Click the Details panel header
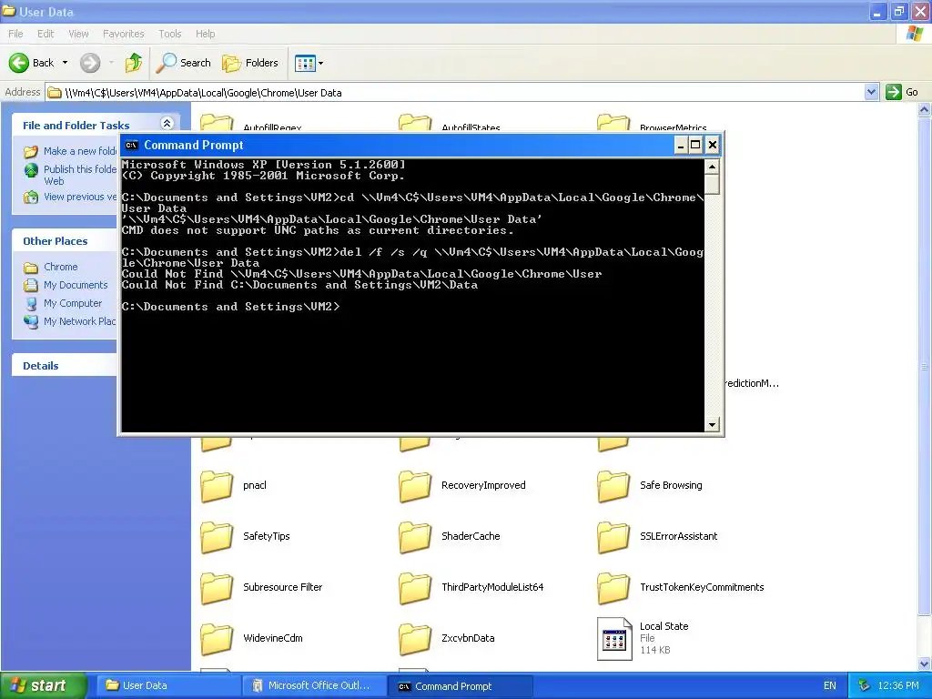 65,366
